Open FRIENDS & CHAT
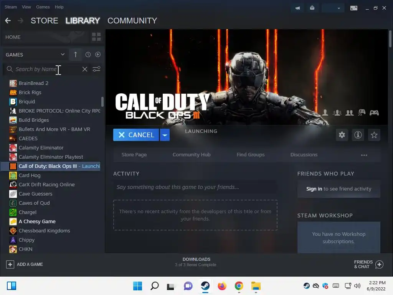This screenshot has height=295, width=393. tap(368, 264)
